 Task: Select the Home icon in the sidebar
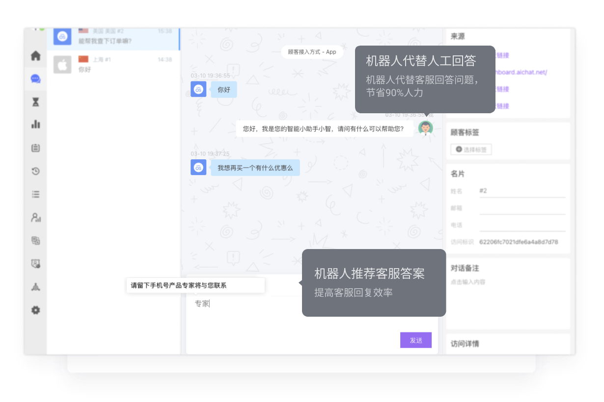pyautogui.click(x=35, y=56)
